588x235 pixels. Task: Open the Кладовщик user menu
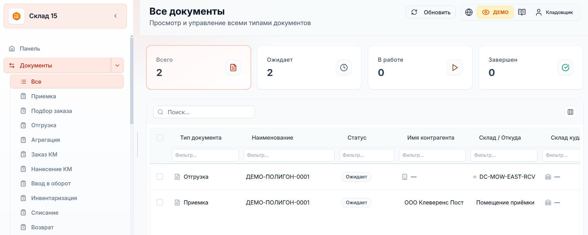(x=555, y=12)
